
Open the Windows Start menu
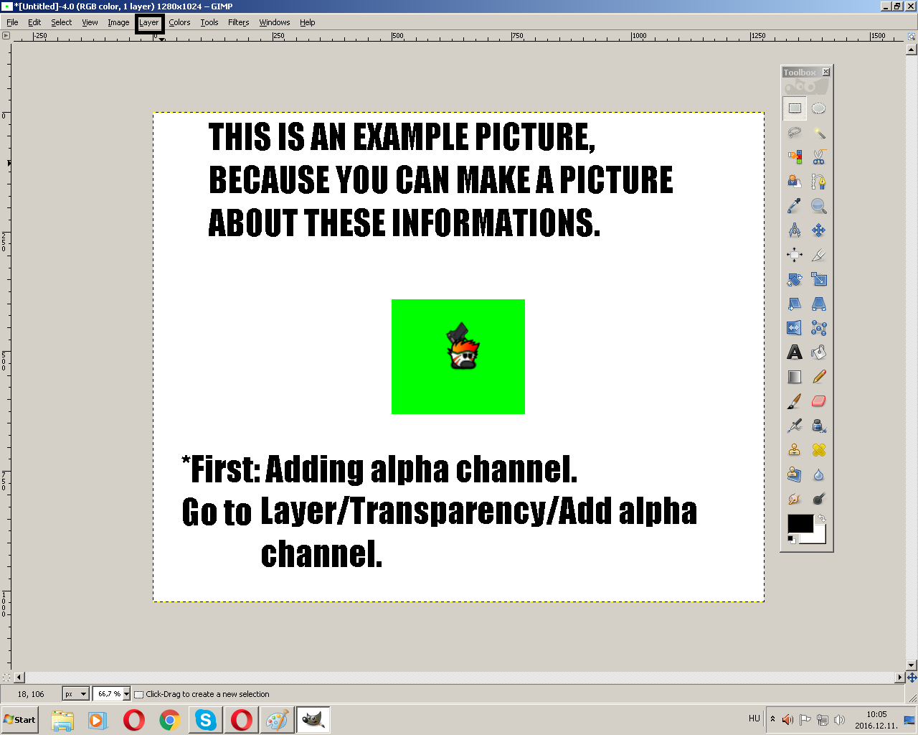pos(18,719)
